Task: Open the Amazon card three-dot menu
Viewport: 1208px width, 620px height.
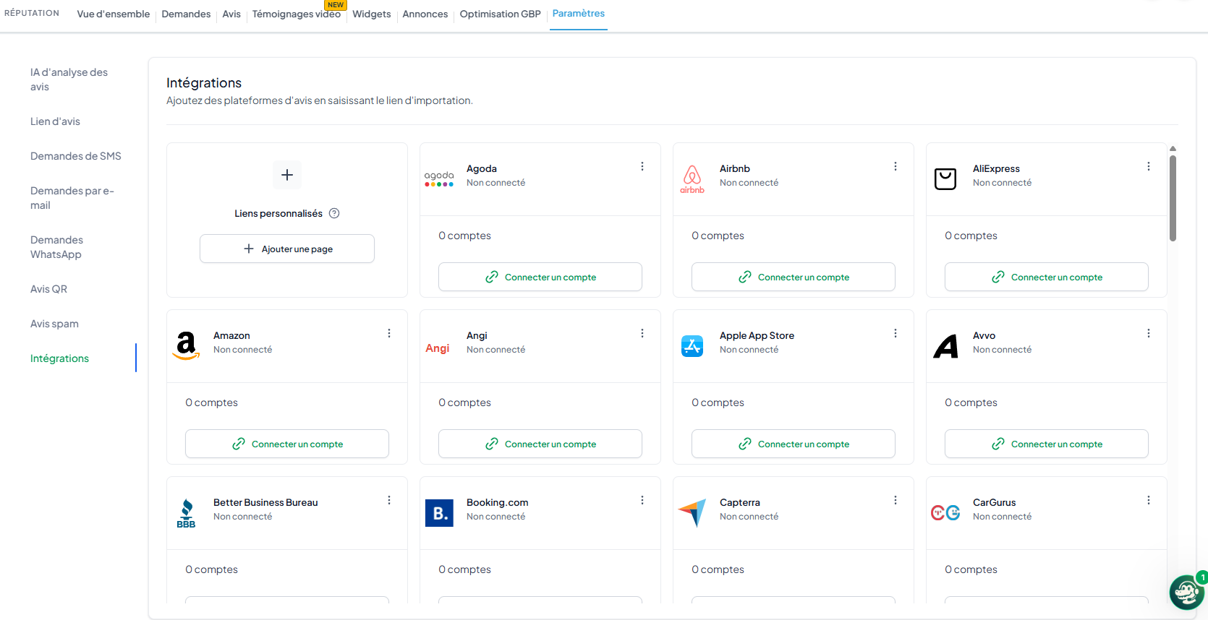Action: pos(389,333)
